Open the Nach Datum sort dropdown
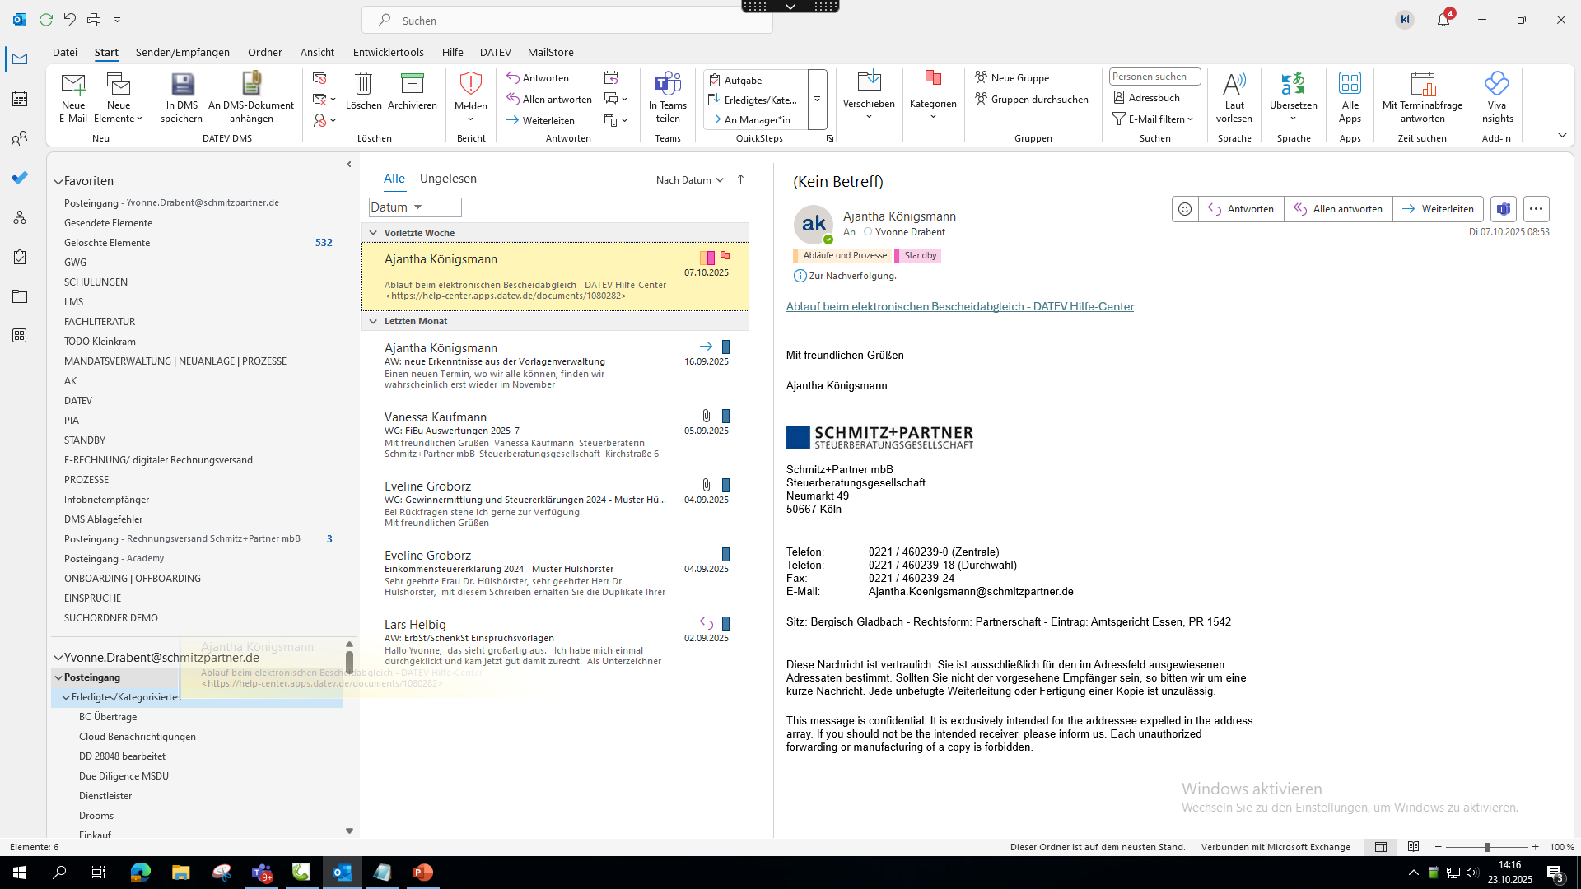The width and height of the screenshot is (1581, 889). pyautogui.click(x=690, y=179)
